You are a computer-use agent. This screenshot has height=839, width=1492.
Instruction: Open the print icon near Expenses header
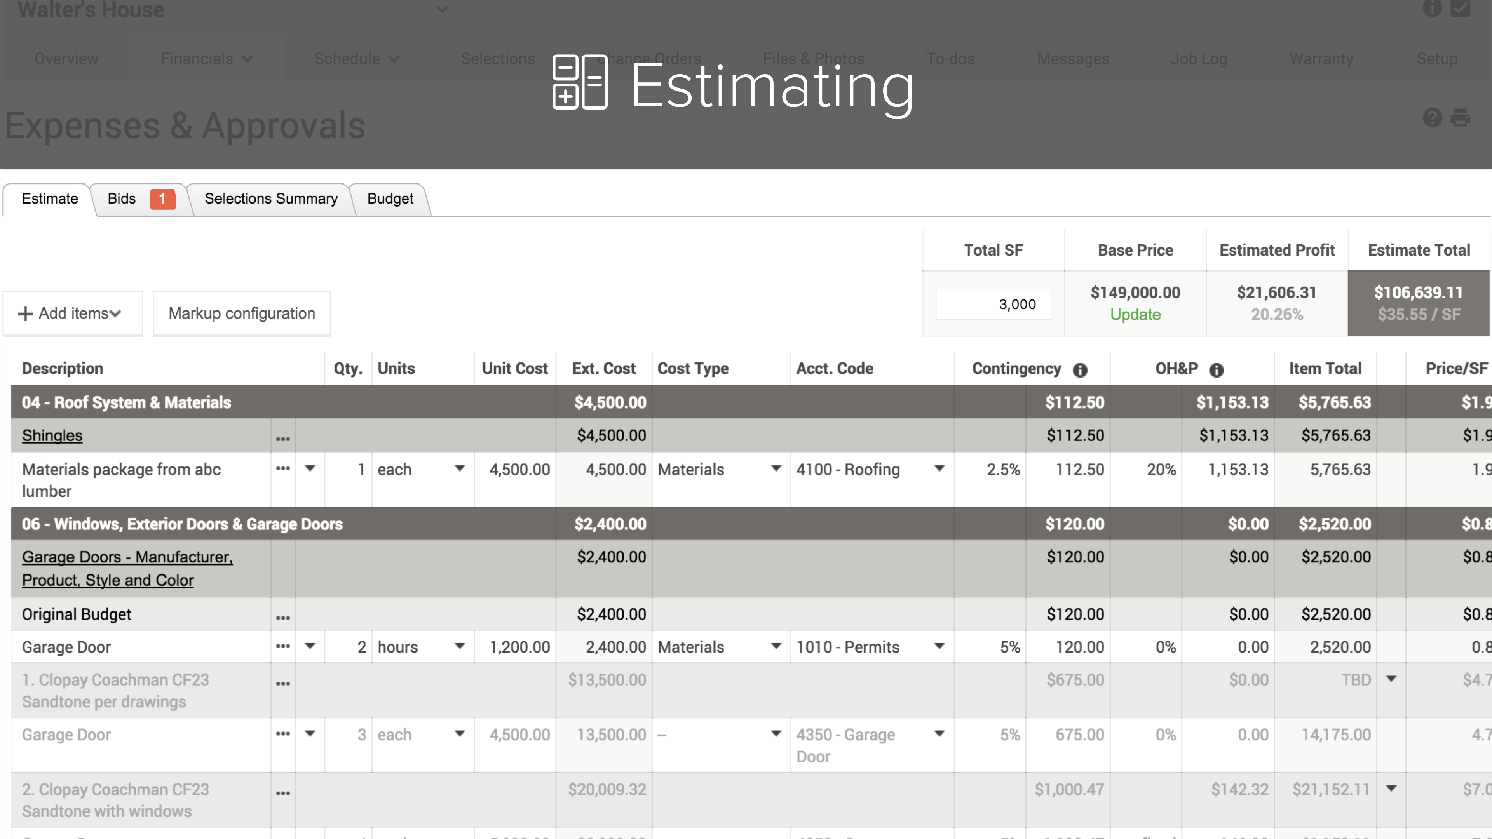pos(1460,118)
